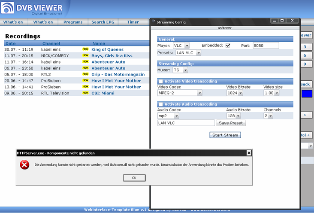
Task: Sort recordings by Channel column header
Action: pos(51,43)
